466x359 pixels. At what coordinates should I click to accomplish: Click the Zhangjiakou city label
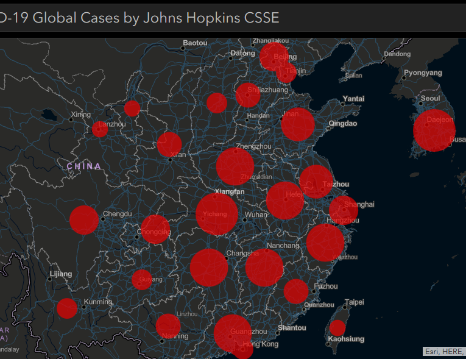pos(270,41)
